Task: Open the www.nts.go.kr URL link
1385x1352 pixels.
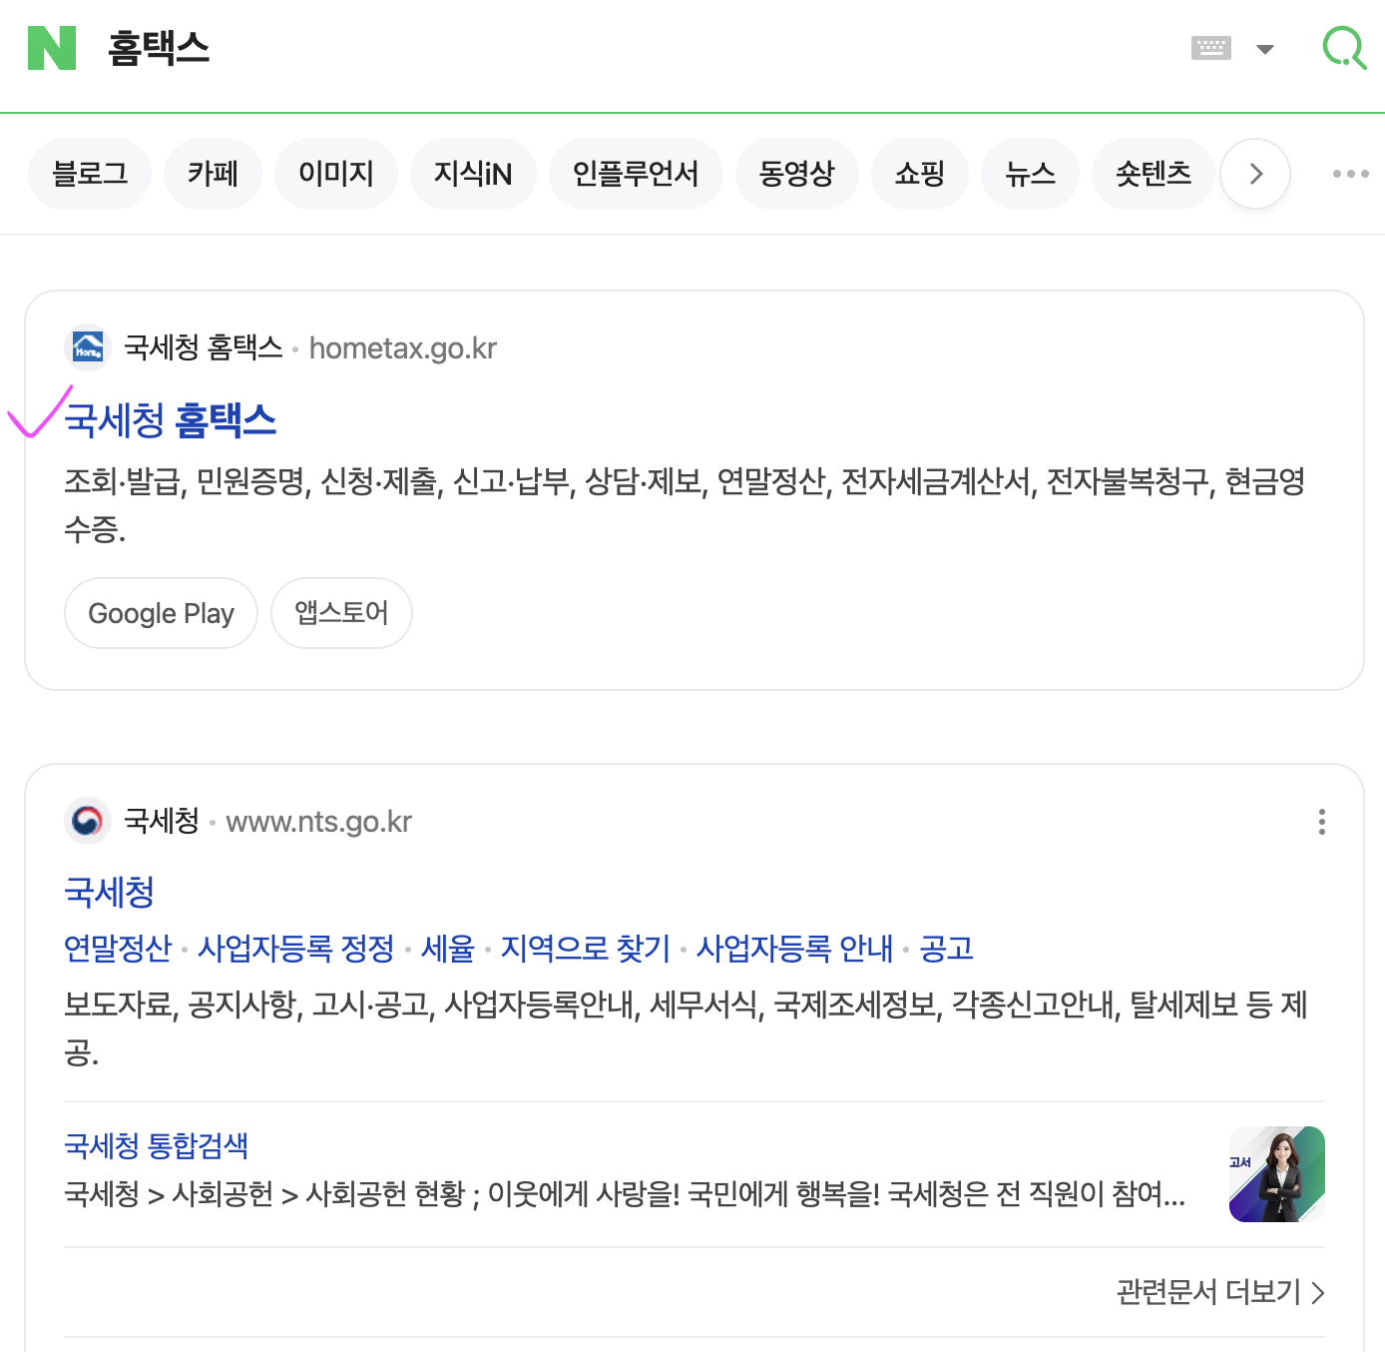Action: 318,822
